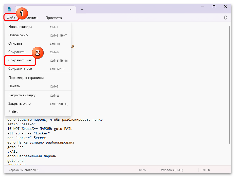The image size is (235, 177).
Task: Open the Просмотр menu
Action: (x=53, y=18)
